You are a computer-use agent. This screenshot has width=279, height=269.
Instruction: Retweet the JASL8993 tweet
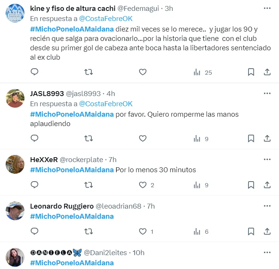coord(88,138)
